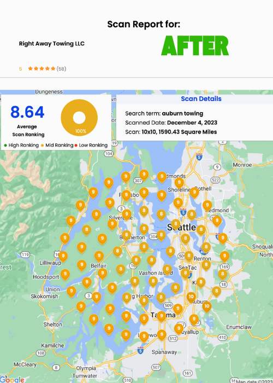Click the Dungeness map label
The width and height of the screenshot is (273, 383).
click(x=49, y=92)
